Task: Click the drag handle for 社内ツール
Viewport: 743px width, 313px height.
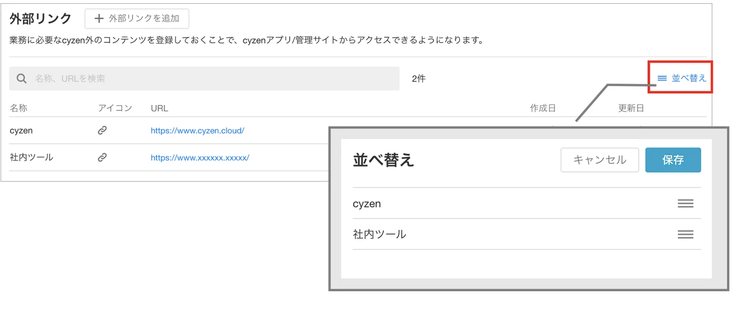Action: [685, 234]
